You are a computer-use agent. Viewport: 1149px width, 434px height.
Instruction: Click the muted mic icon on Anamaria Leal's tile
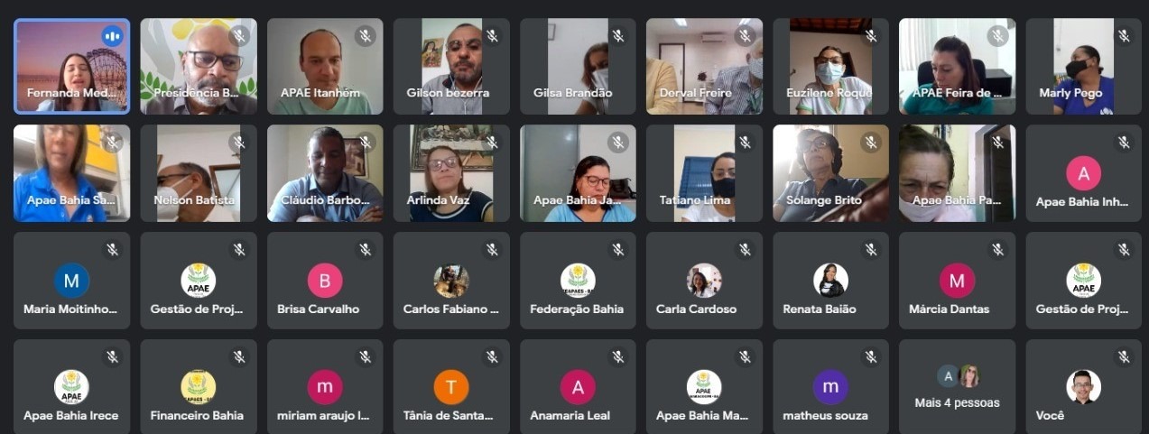point(618,356)
